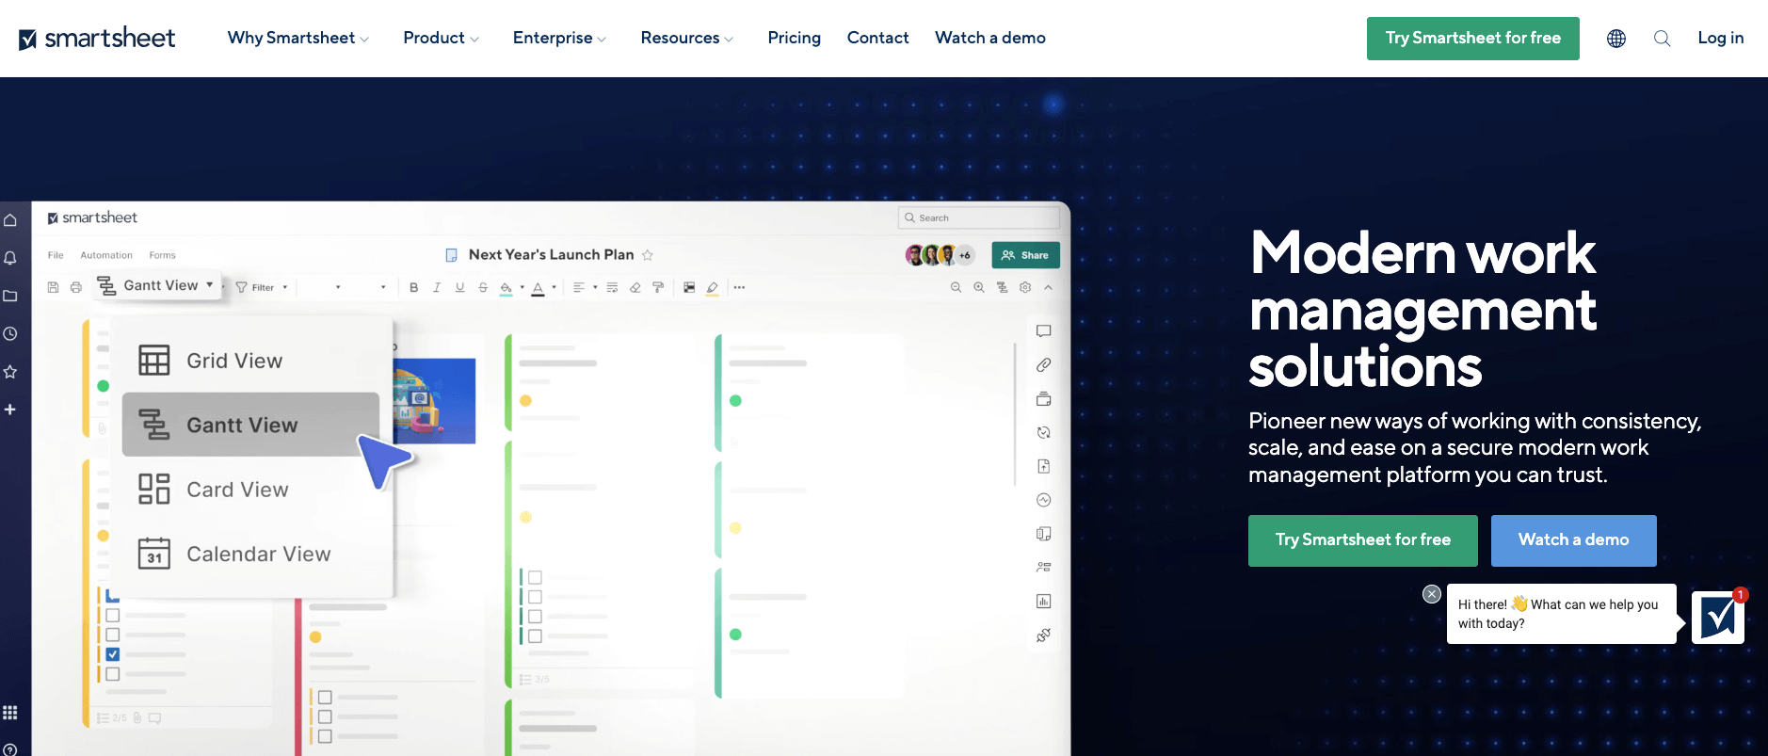Open the settings gear in the toolbar

1025,287
